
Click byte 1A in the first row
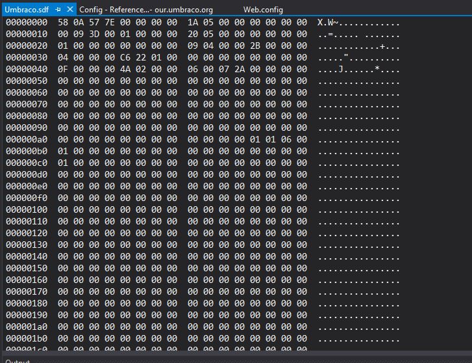[193, 22]
